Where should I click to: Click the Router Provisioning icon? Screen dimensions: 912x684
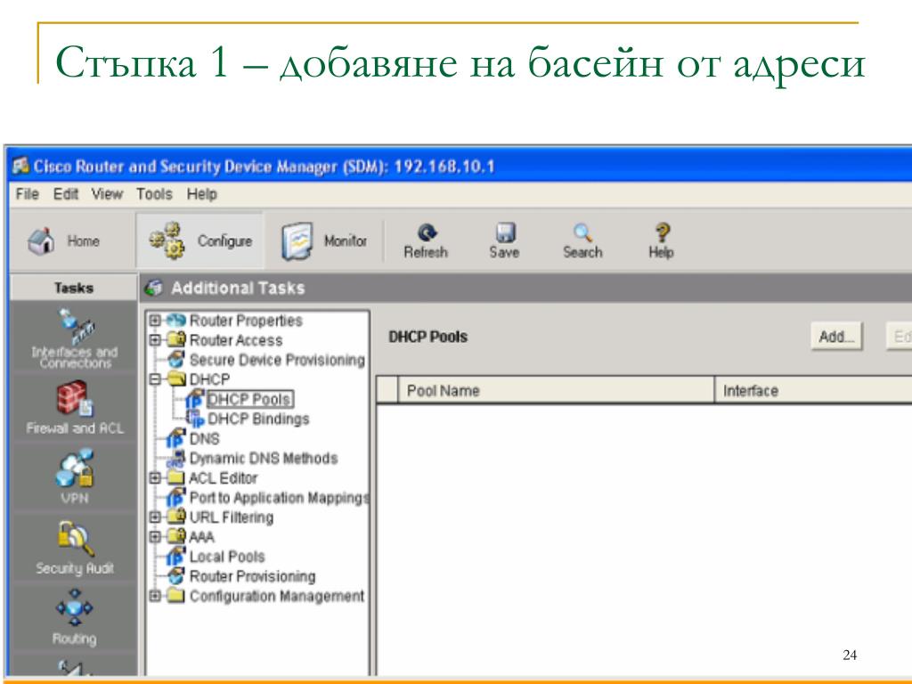coord(175,576)
